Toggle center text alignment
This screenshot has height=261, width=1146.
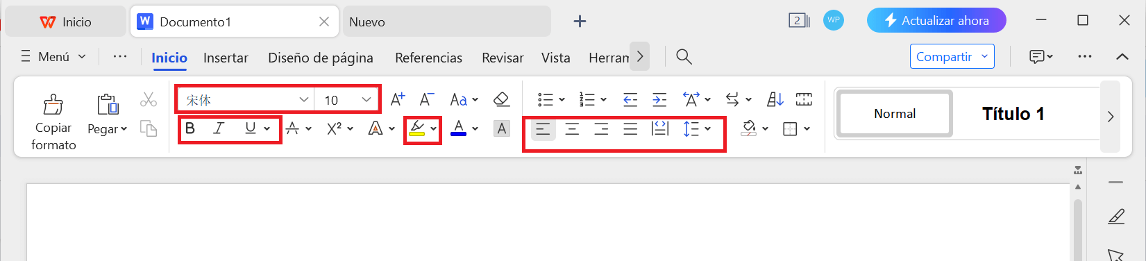point(572,128)
